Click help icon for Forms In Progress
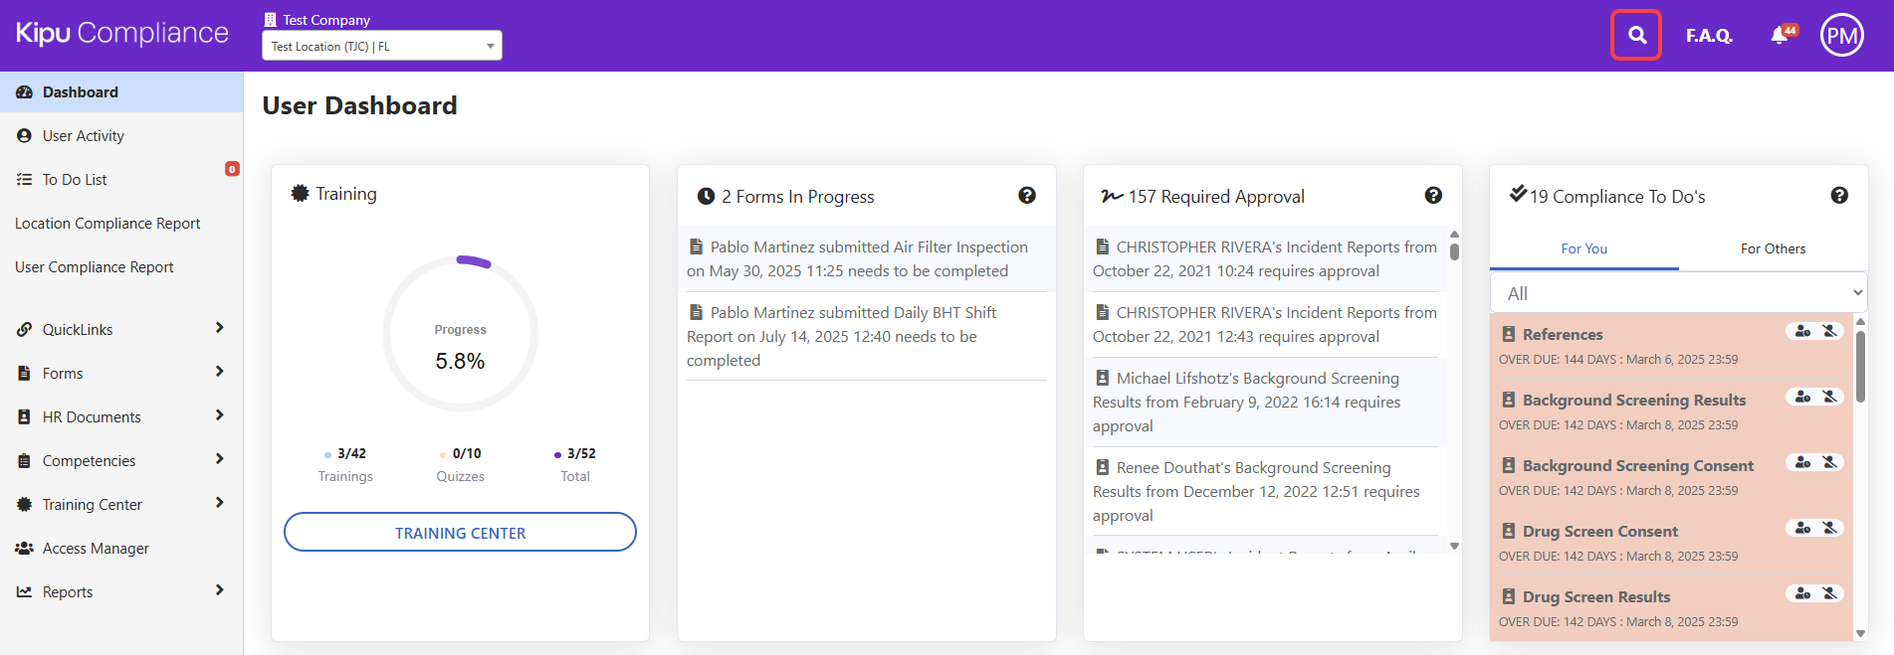The width and height of the screenshot is (1894, 655). point(1026,196)
